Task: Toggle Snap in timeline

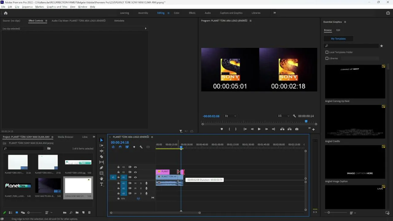Action: (120, 147)
